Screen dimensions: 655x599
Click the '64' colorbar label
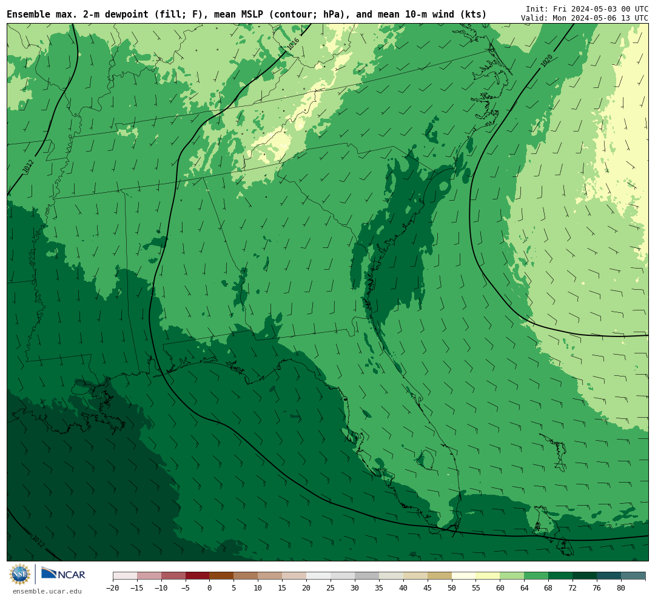tap(524, 588)
